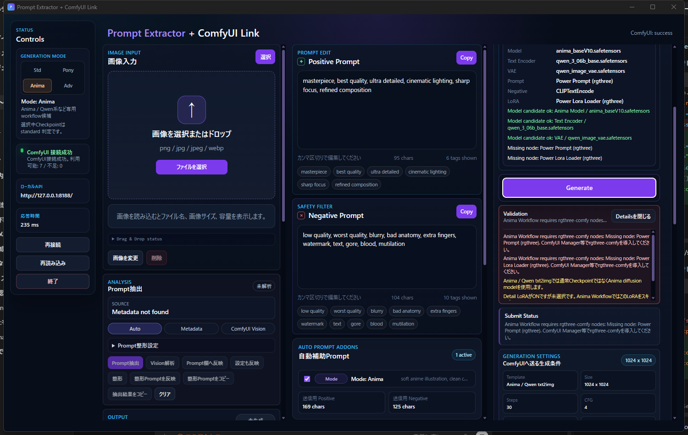This screenshot has width=688, height=435.
Task: Expand the Drag & Drop status section
Action: click(191, 239)
